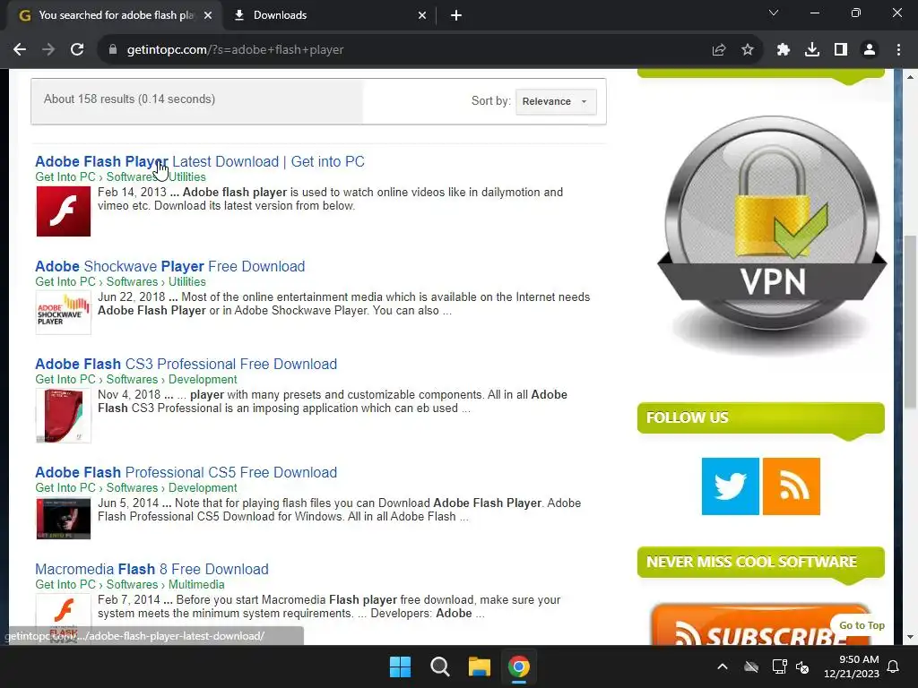Click the muted volume tray icon
Screen dimensions: 918x688
coord(802,666)
